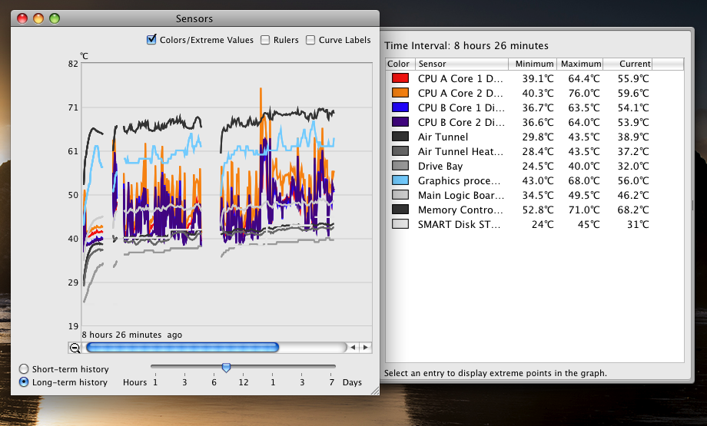Sort by the Current column header
The width and height of the screenshot is (707, 426).
click(x=628, y=64)
